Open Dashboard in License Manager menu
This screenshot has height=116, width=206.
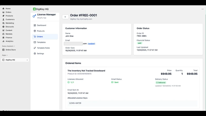point(45,25)
